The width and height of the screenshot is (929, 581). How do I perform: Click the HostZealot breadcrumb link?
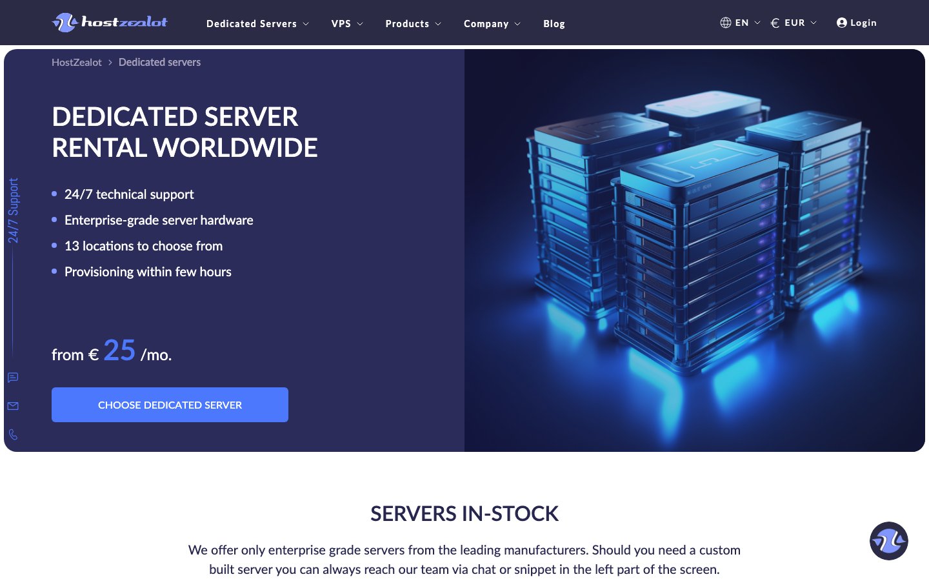tap(77, 62)
